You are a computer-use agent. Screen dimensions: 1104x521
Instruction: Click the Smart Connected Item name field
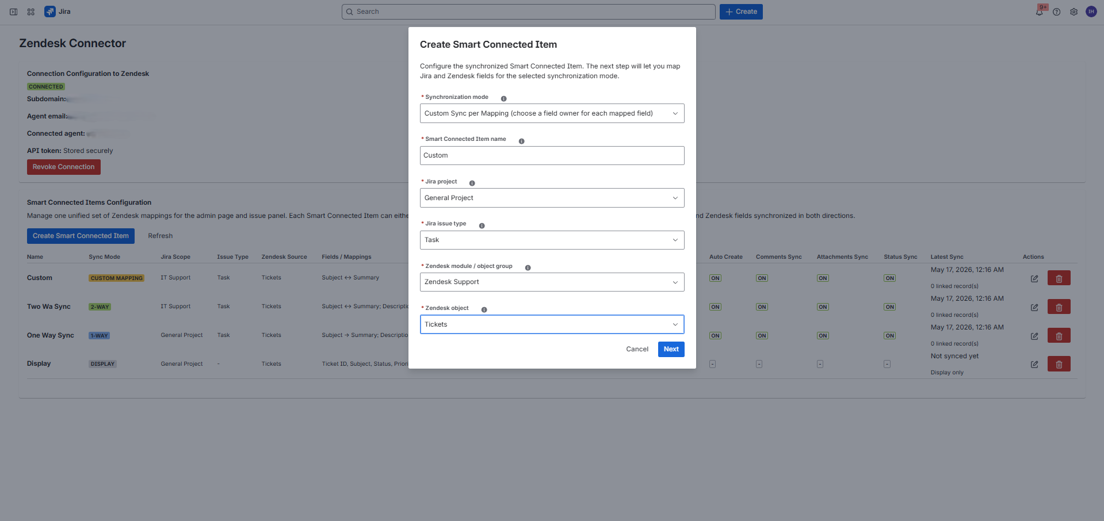point(552,155)
